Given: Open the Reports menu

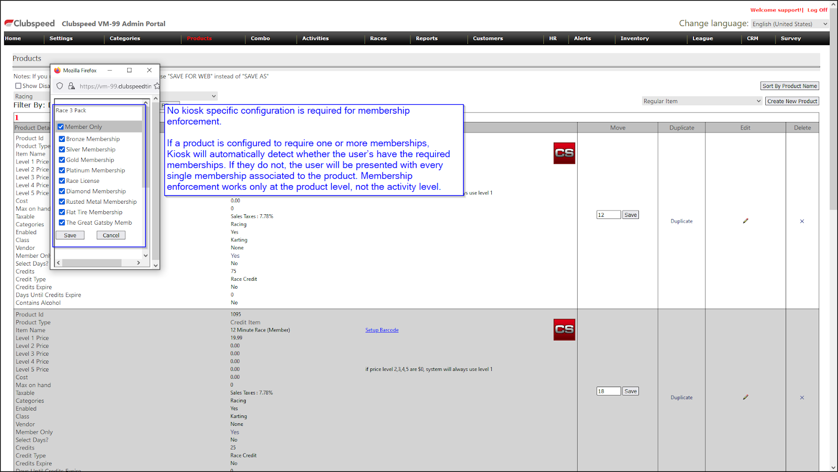Looking at the screenshot, I should [x=427, y=38].
